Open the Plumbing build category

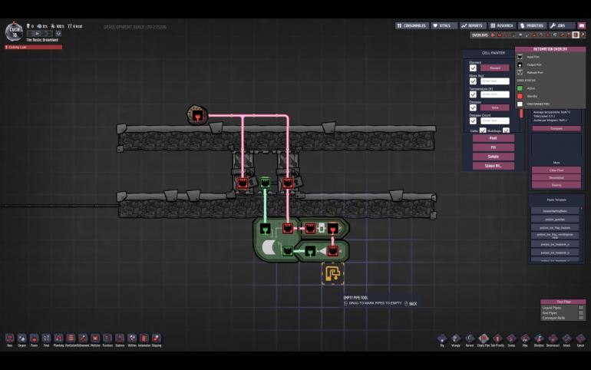[59, 339]
